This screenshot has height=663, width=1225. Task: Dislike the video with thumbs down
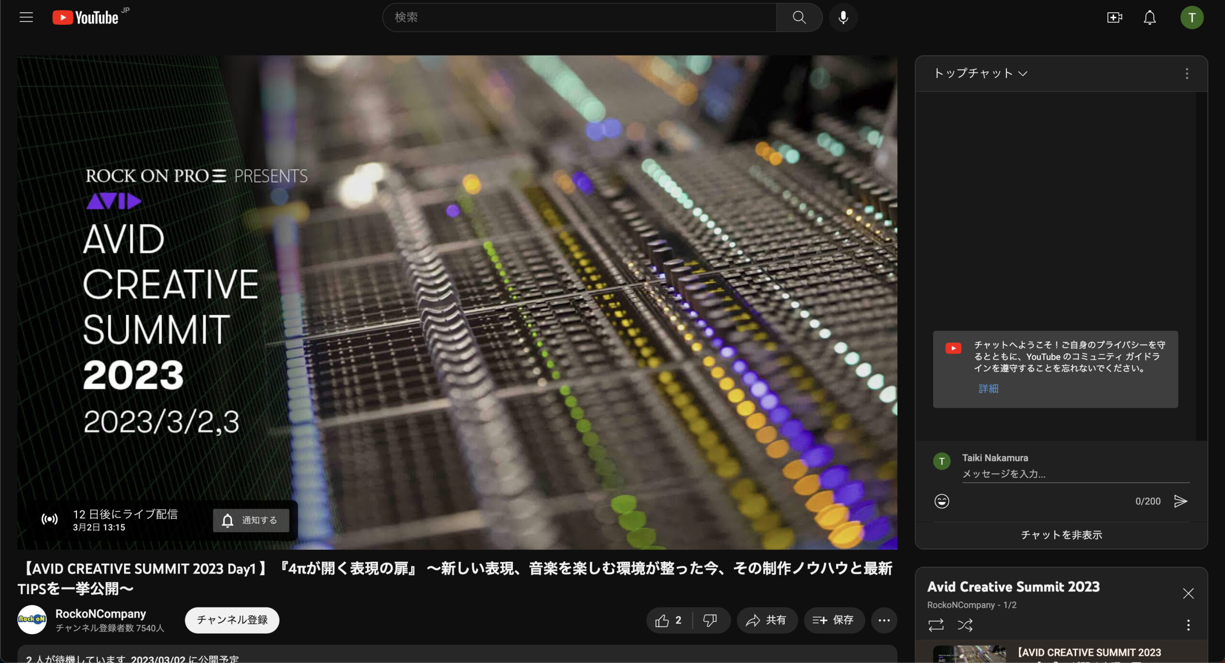coord(711,620)
